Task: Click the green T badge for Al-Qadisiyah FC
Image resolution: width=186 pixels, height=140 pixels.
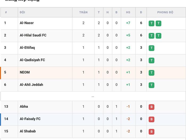Action: point(151,60)
